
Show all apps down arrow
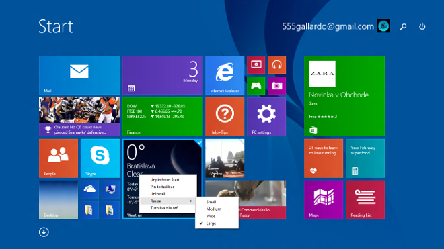(x=44, y=232)
